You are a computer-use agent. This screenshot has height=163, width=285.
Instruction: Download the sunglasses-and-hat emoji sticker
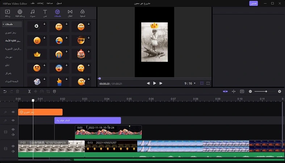tap(89, 38)
